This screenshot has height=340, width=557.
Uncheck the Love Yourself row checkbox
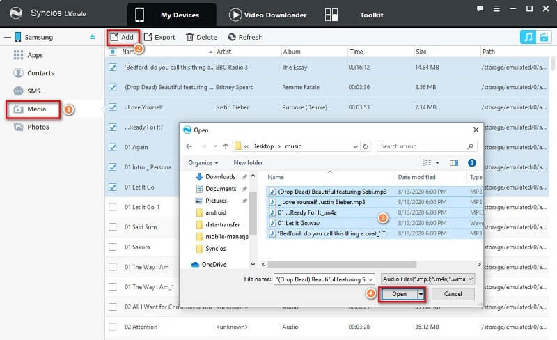pos(113,107)
